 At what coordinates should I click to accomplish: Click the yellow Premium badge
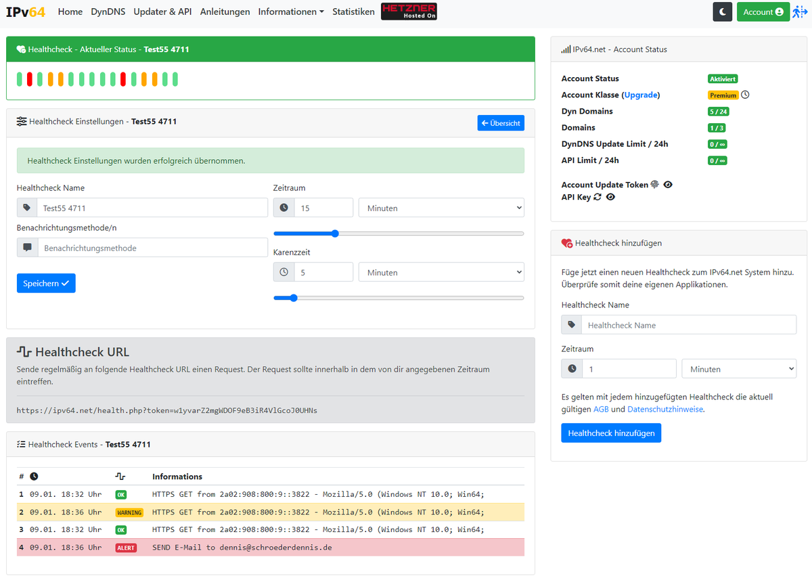(x=723, y=95)
